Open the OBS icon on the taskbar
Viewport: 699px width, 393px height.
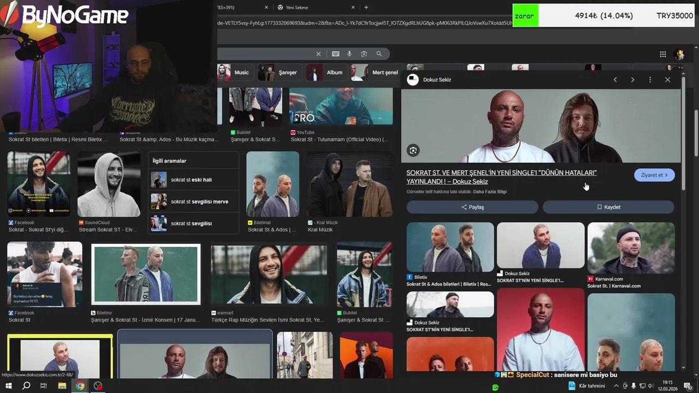point(98,386)
